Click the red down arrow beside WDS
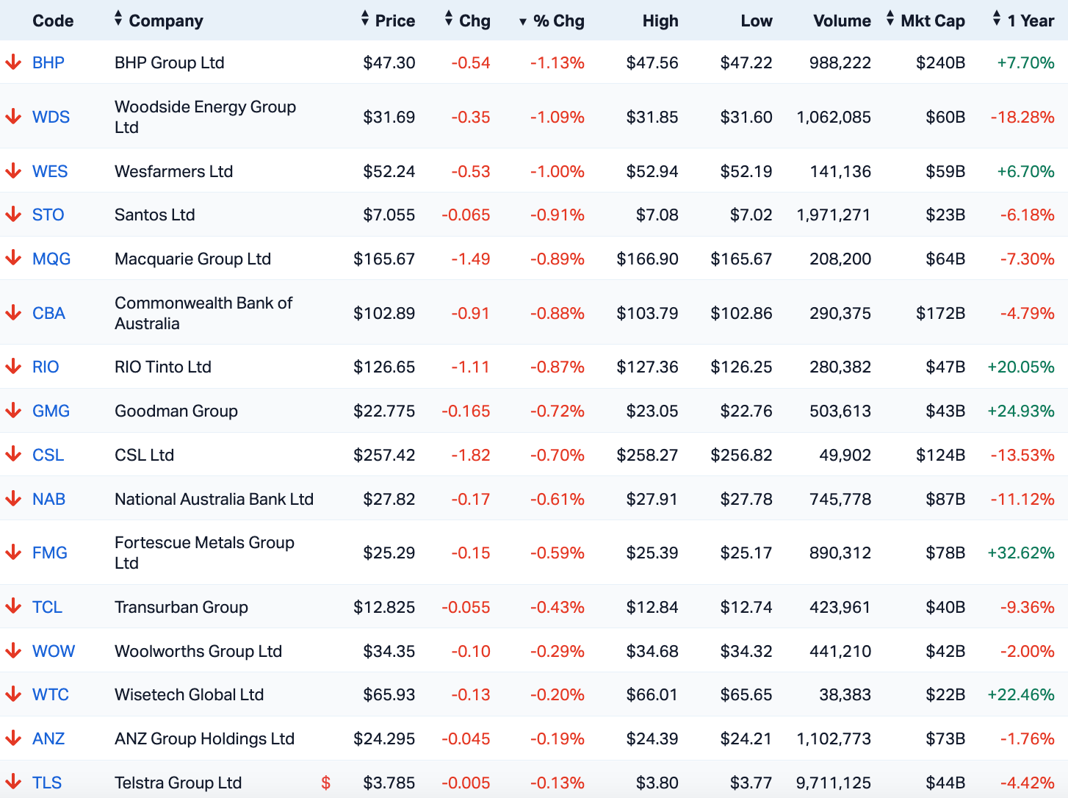The image size is (1068, 798). coord(13,116)
